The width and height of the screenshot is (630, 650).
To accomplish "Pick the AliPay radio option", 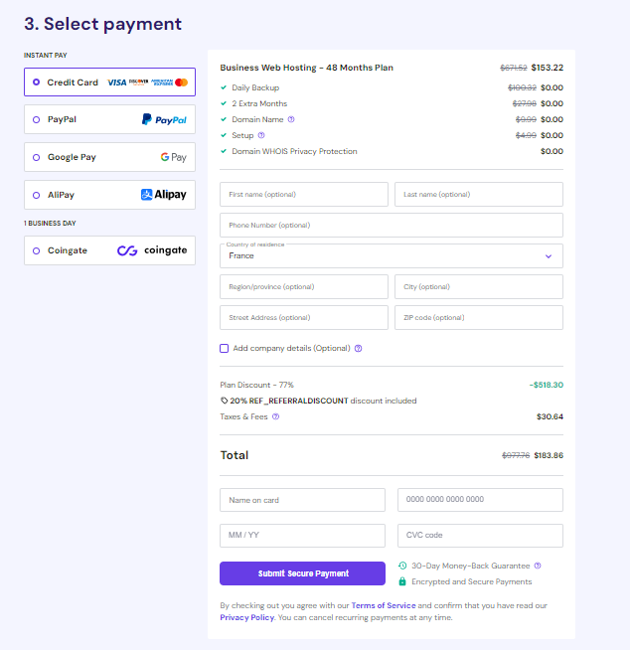I will point(36,195).
